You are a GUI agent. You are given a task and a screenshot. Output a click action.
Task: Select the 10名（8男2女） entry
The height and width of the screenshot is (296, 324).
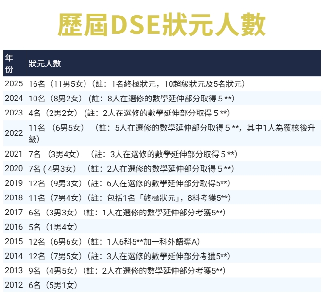(174, 98)
